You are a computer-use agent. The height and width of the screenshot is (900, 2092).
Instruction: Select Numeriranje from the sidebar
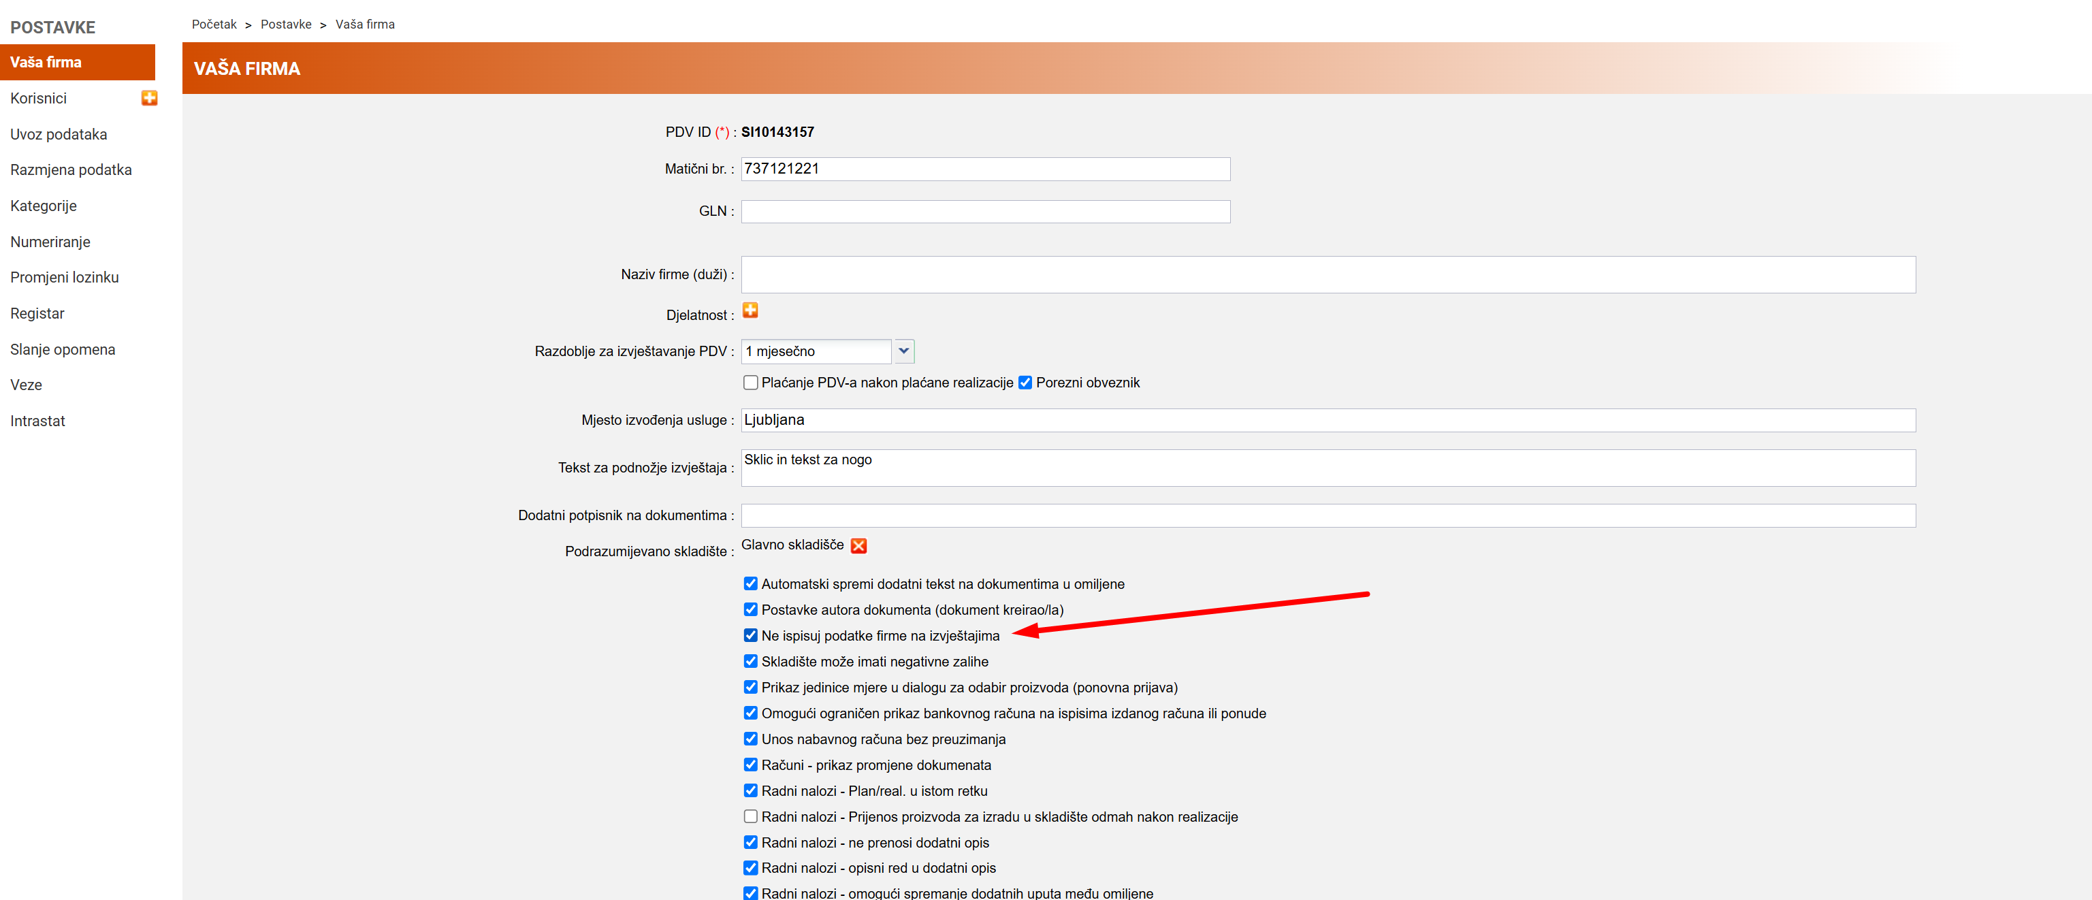point(50,242)
